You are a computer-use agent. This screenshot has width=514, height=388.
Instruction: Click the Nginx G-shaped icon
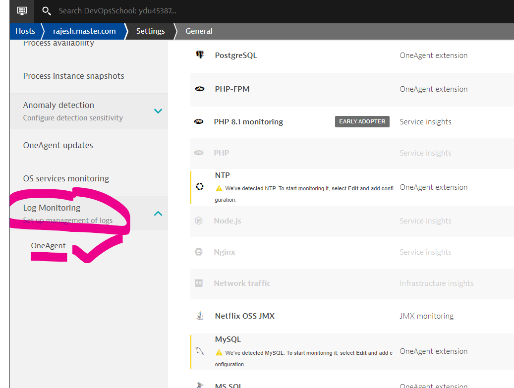tap(199, 252)
